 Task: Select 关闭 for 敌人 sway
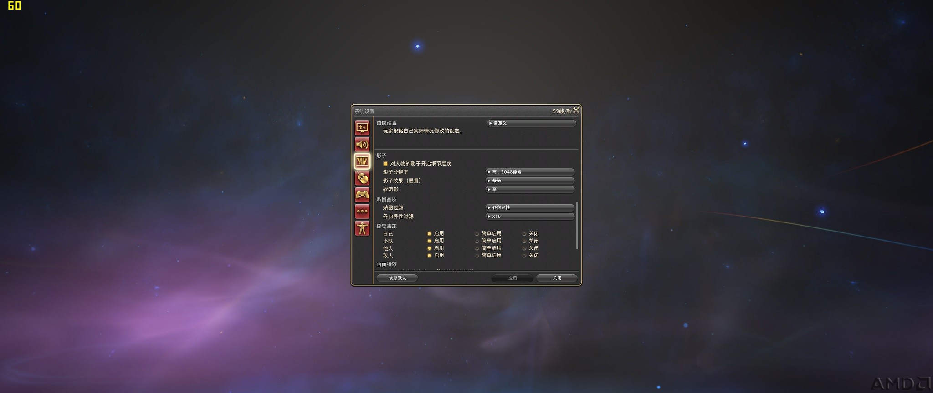point(524,256)
